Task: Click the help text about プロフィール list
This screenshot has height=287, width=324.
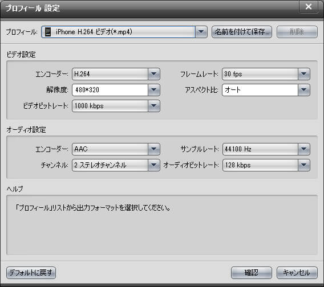Action: pos(93,208)
